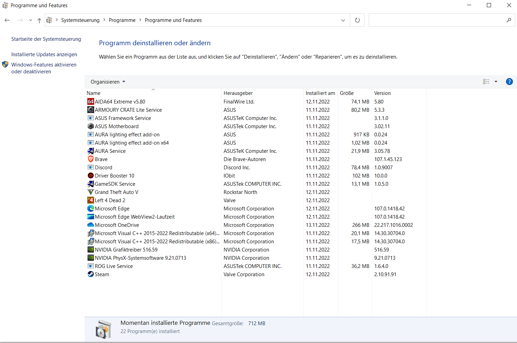Click the 266 MB size value
Viewport: 517px width, 343px height.
click(361, 225)
